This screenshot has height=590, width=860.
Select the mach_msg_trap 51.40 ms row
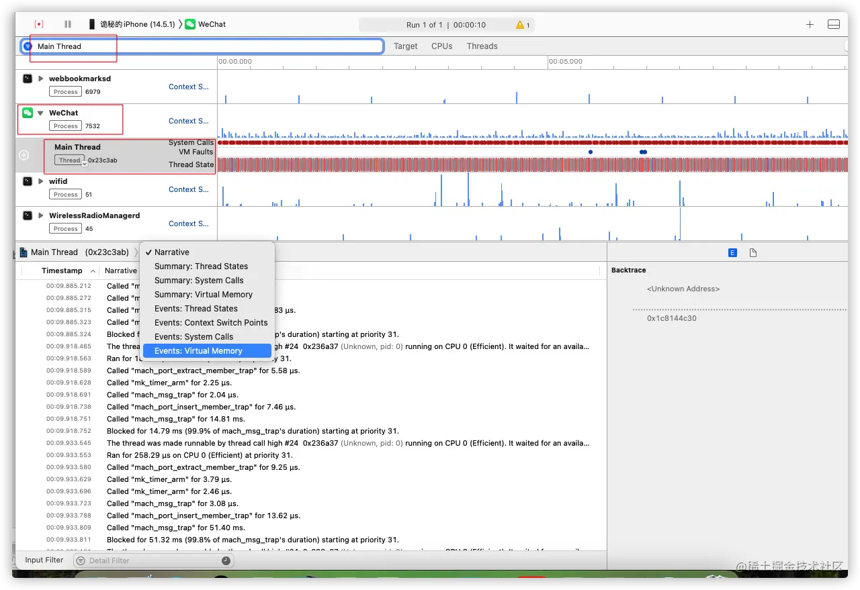click(310, 528)
